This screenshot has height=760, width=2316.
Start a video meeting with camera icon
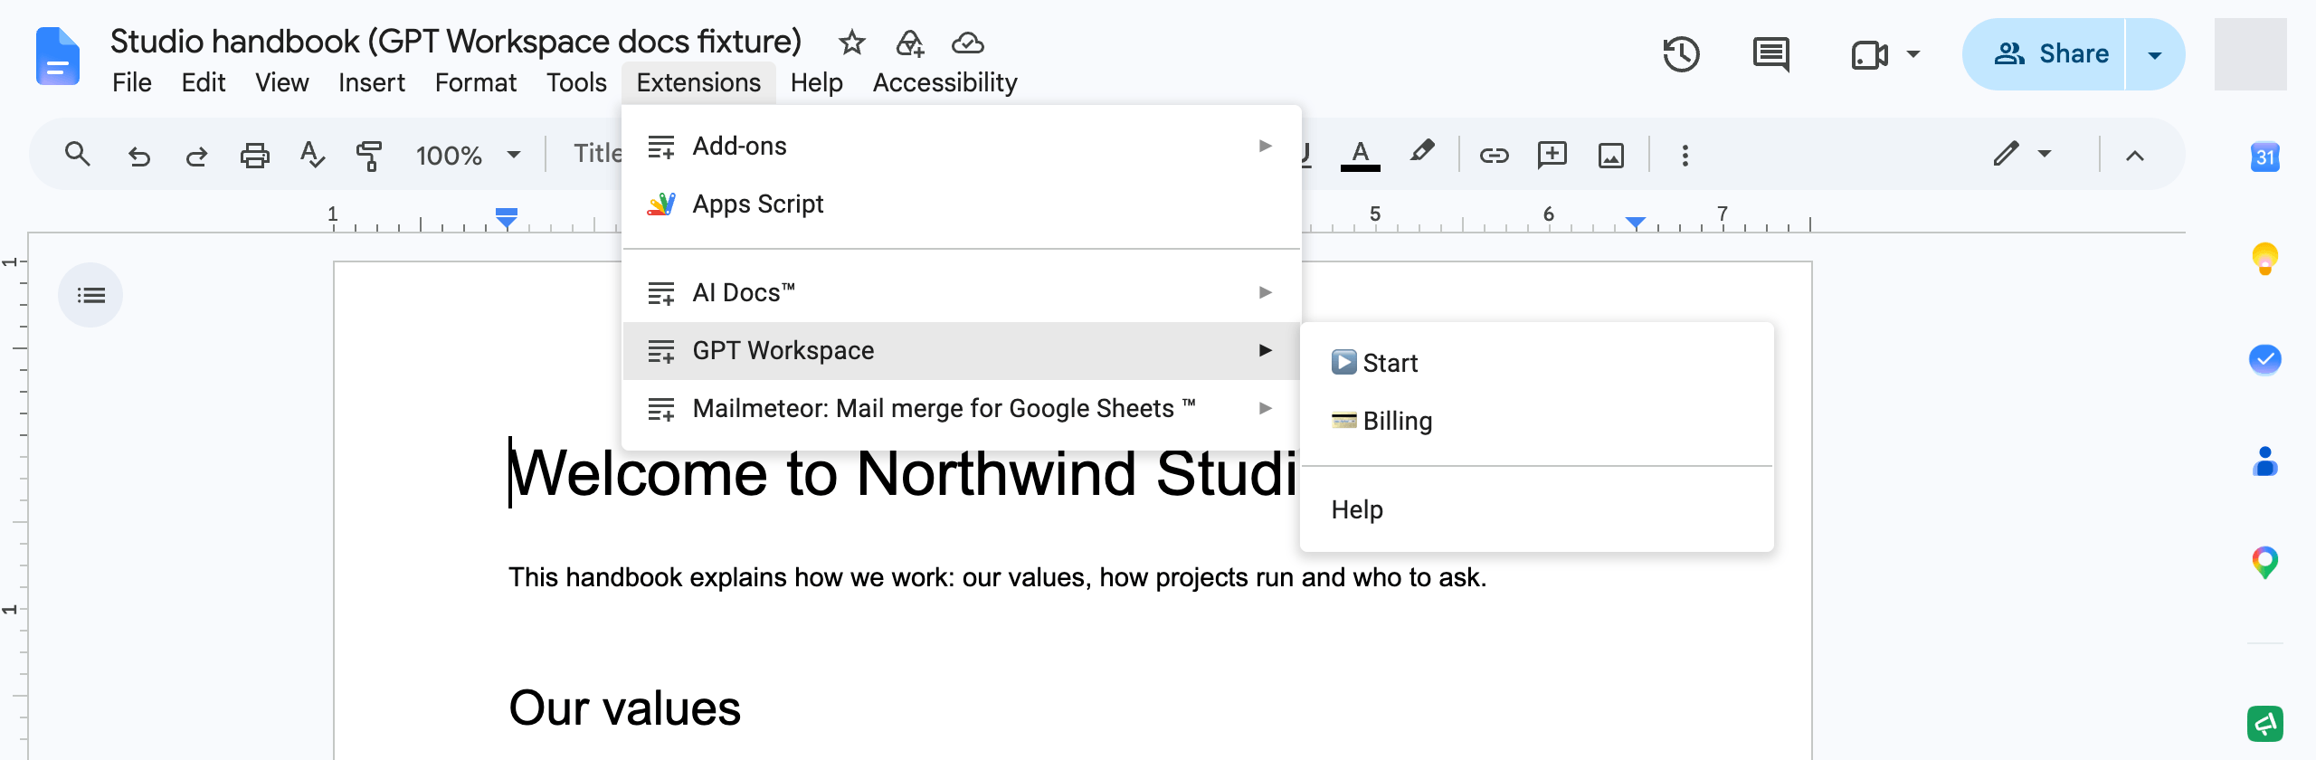(x=1869, y=54)
